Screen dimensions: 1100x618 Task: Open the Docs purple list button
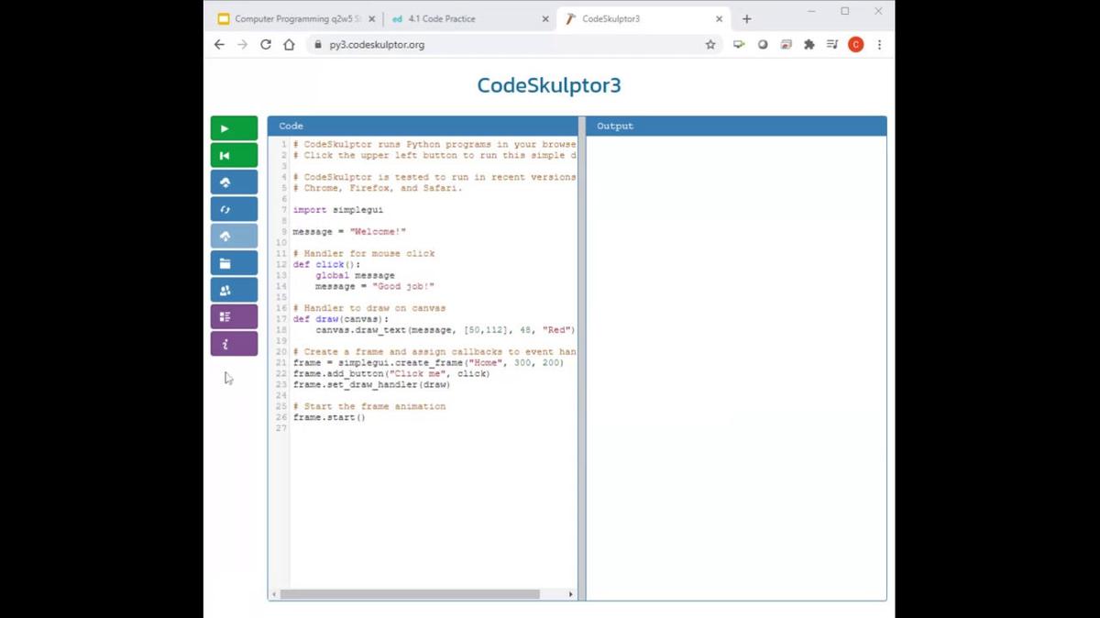tap(234, 316)
